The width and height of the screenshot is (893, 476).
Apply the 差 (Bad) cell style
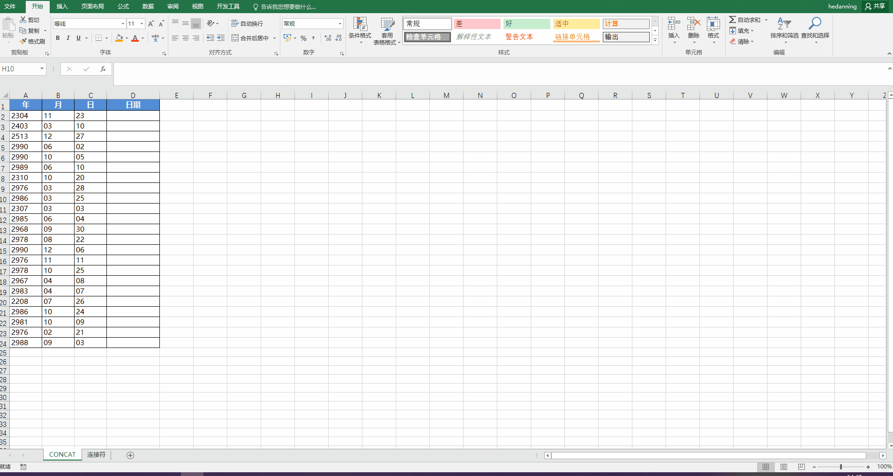click(477, 23)
